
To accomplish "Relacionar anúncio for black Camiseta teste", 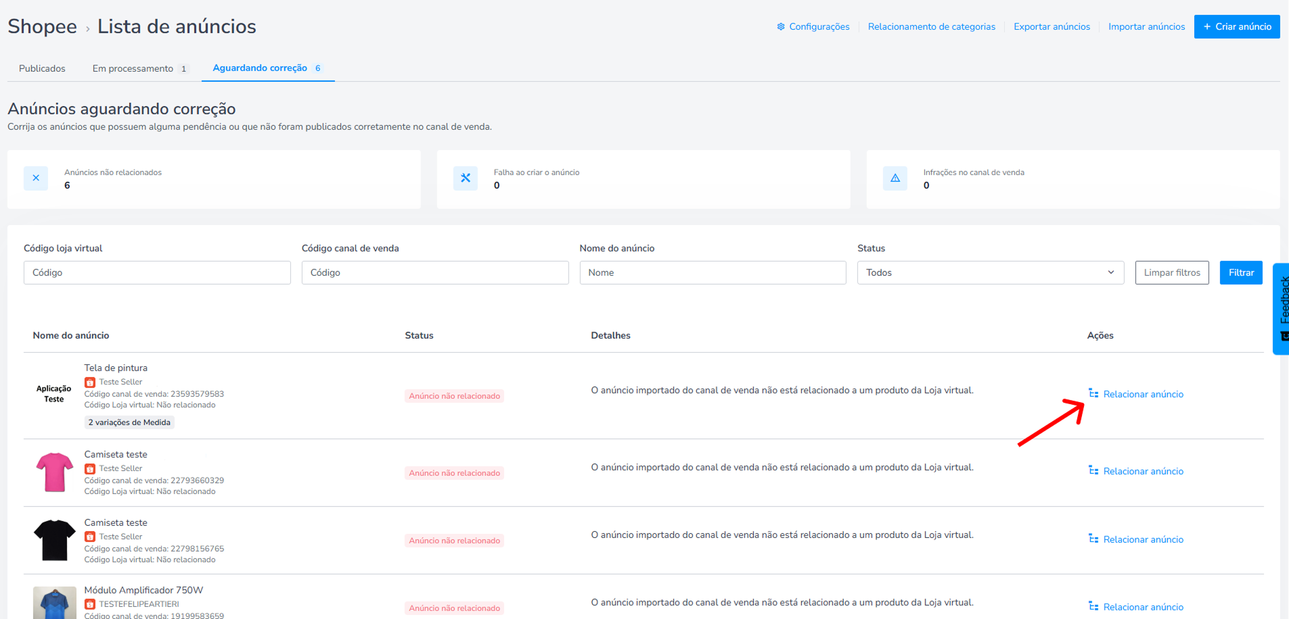I will tap(1144, 540).
